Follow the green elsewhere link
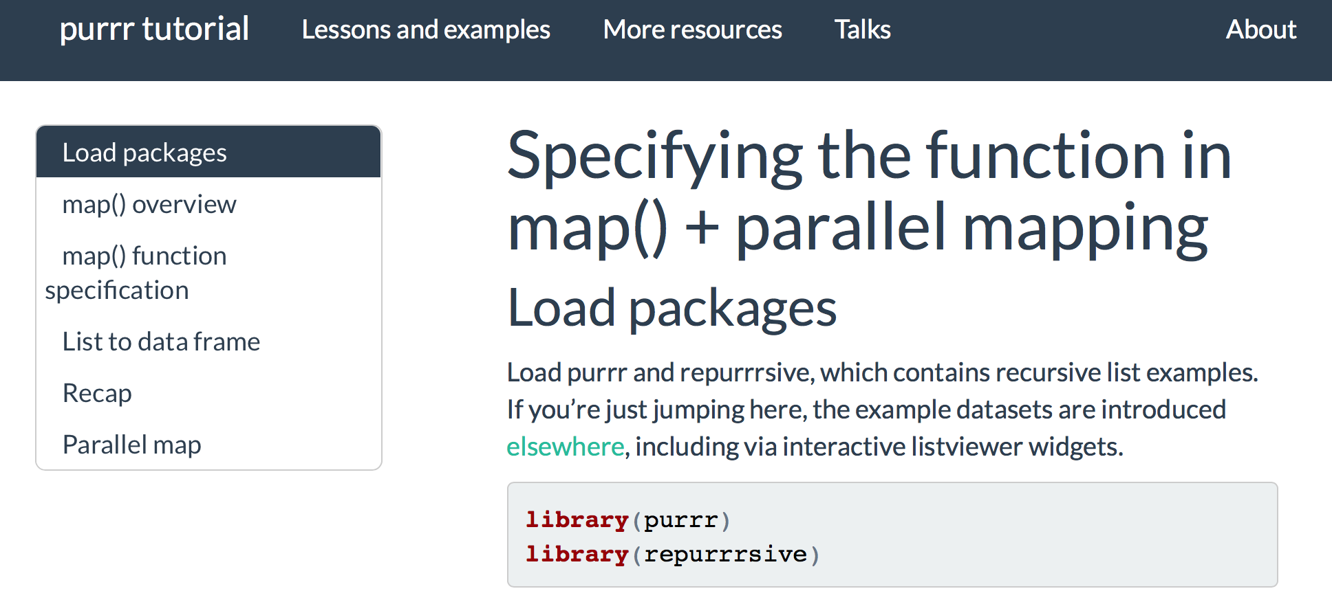Image resolution: width=1332 pixels, height=602 pixels. click(x=565, y=447)
